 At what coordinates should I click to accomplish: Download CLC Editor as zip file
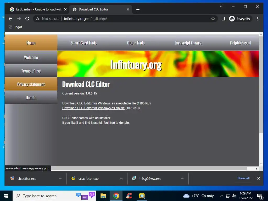coord(93,108)
